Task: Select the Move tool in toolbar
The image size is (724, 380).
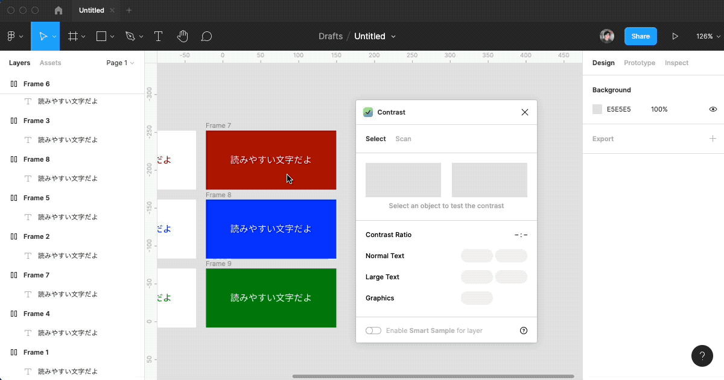Action: (x=42, y=36)
